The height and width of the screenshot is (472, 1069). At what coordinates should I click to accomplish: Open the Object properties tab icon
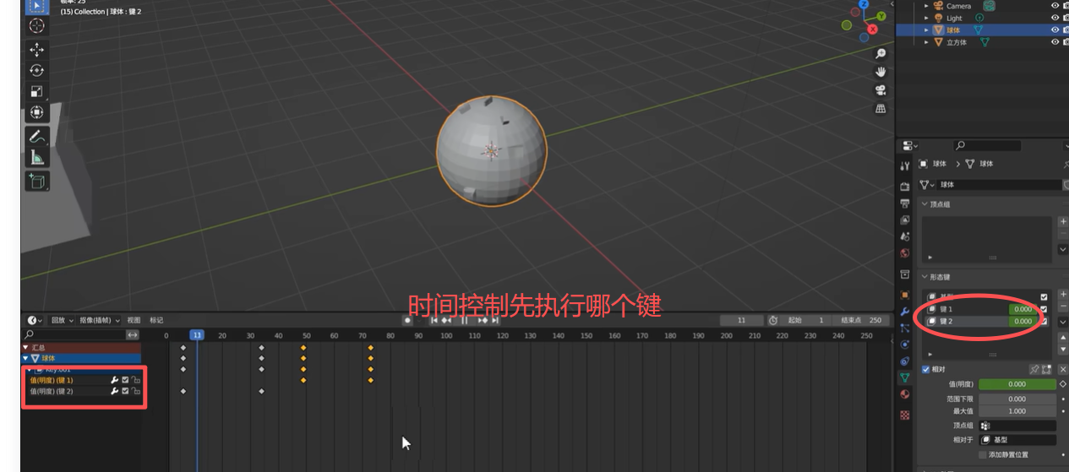tap(905, 295)
